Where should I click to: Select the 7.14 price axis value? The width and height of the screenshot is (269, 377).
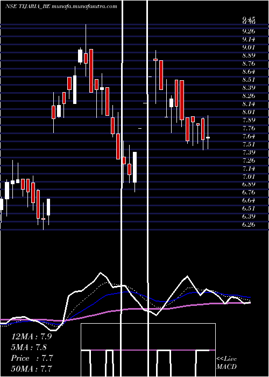(x=249, y=169)
